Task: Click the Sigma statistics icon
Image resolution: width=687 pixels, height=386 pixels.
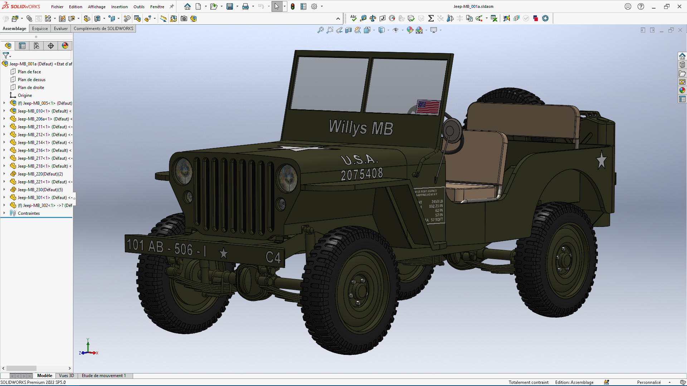Action: click(x=431, y=18)
